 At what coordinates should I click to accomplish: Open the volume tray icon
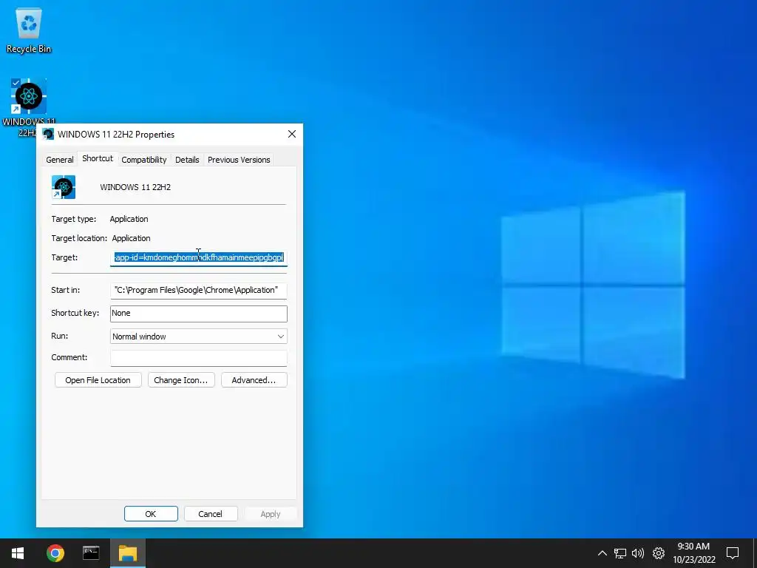point(638,553)
